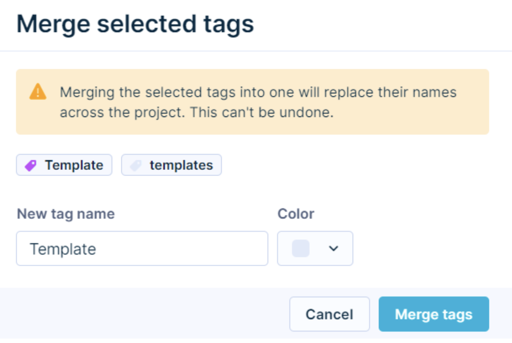Screen dimensions: 512x343
Task: Select the Template tag chip label
Action: coord(74,165)
